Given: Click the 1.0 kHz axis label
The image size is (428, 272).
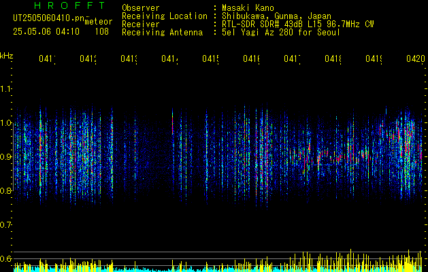Looking at the screenshot, I should pyautogui.click(x=5, y=123).
